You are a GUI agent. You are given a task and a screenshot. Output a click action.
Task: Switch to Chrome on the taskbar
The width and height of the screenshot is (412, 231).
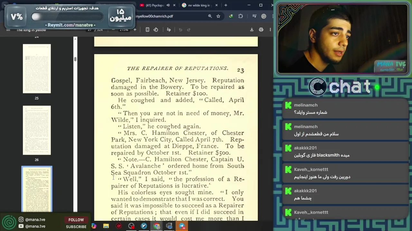click(157, 226)
